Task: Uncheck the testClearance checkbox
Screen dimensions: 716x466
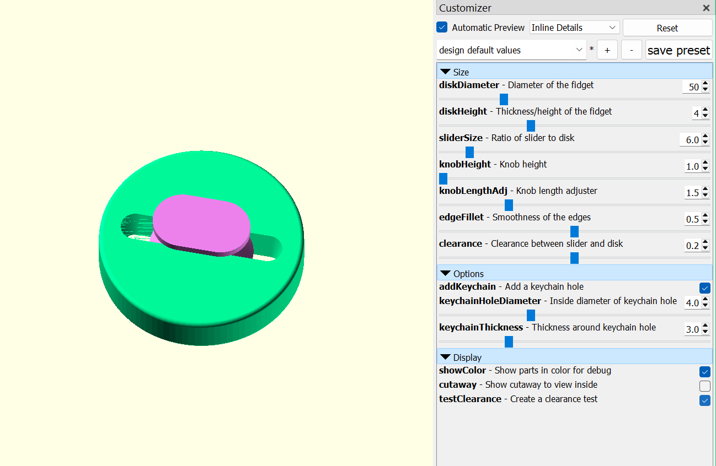Action: click(x=704, y=400)
